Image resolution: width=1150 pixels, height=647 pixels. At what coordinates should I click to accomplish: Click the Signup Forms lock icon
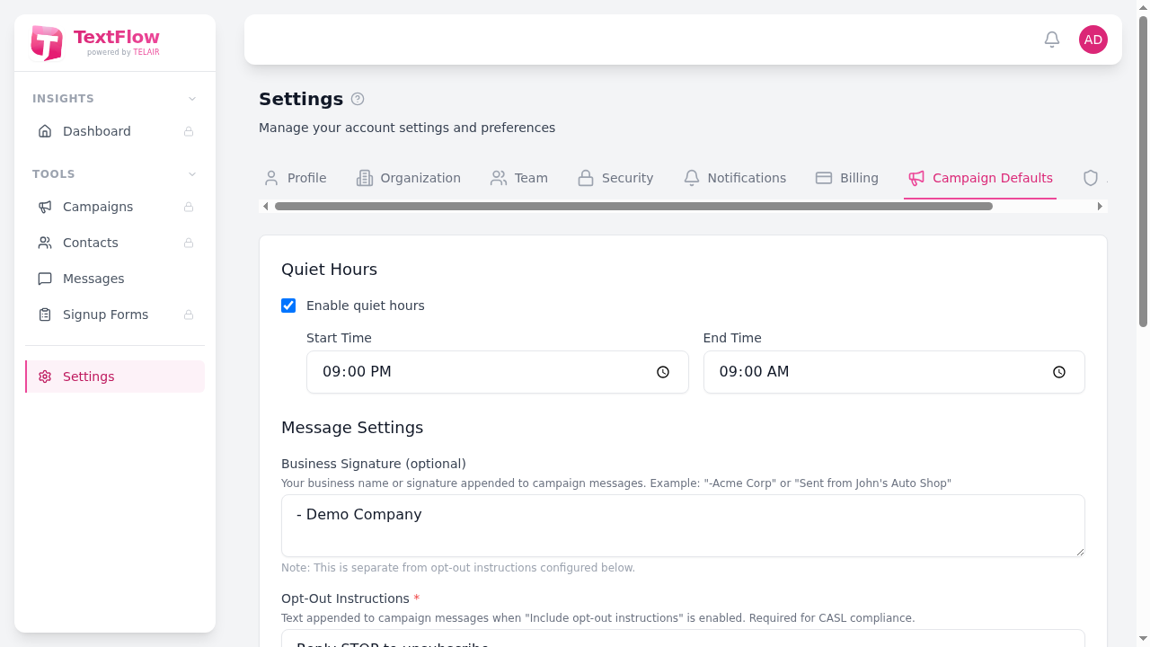tap(189, 315)
